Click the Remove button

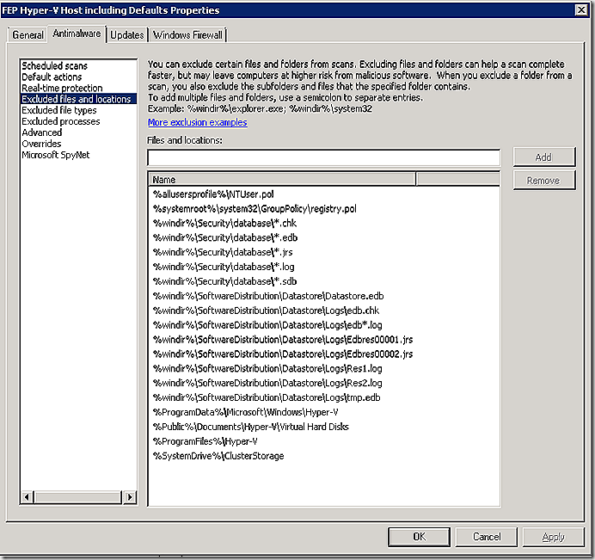pyautogui.click(x=543, y=181)
